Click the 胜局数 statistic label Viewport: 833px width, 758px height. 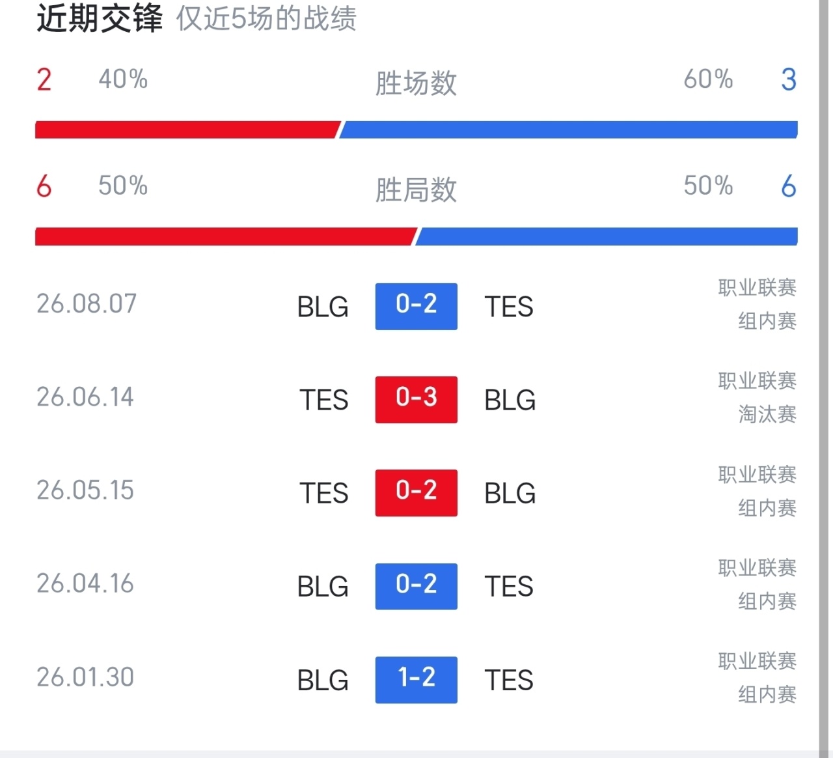tap(416, 190)
